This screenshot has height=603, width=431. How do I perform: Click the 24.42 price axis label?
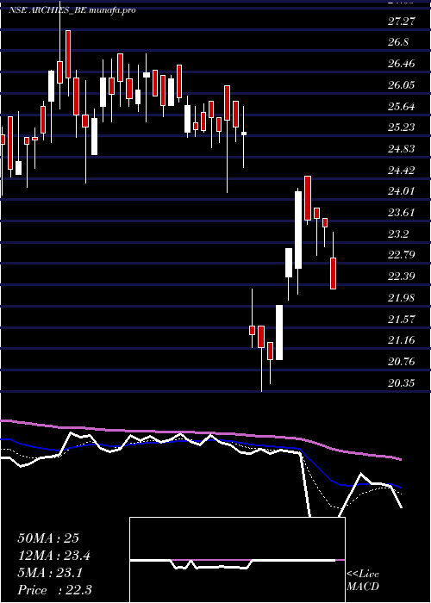[x=401, y=170]
